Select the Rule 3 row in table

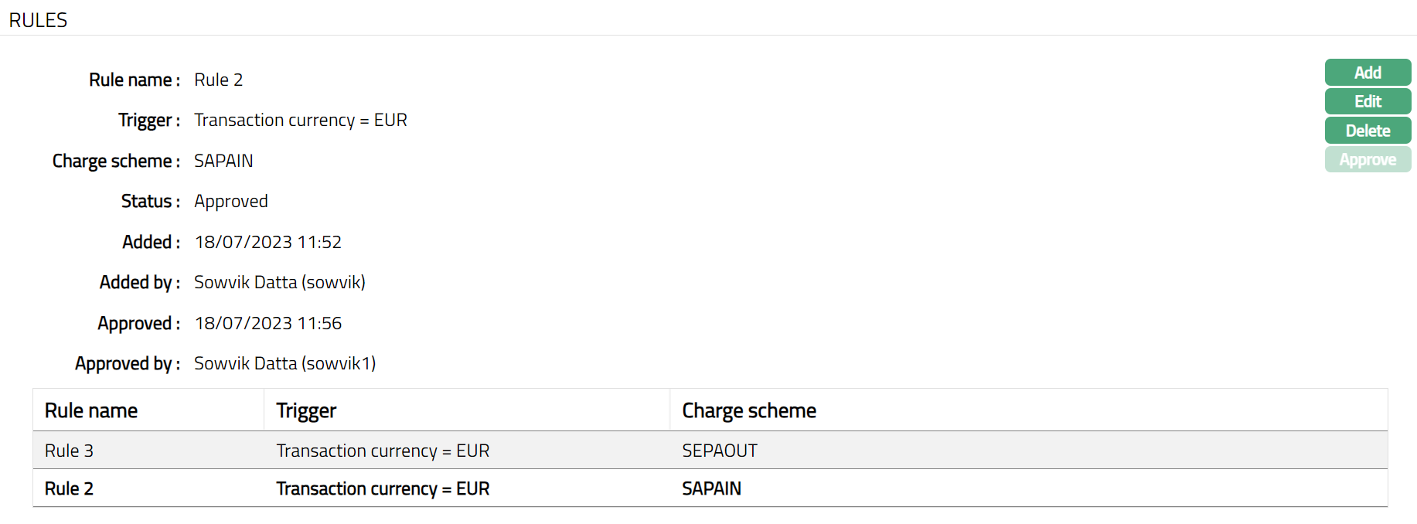tap(69, 451)
